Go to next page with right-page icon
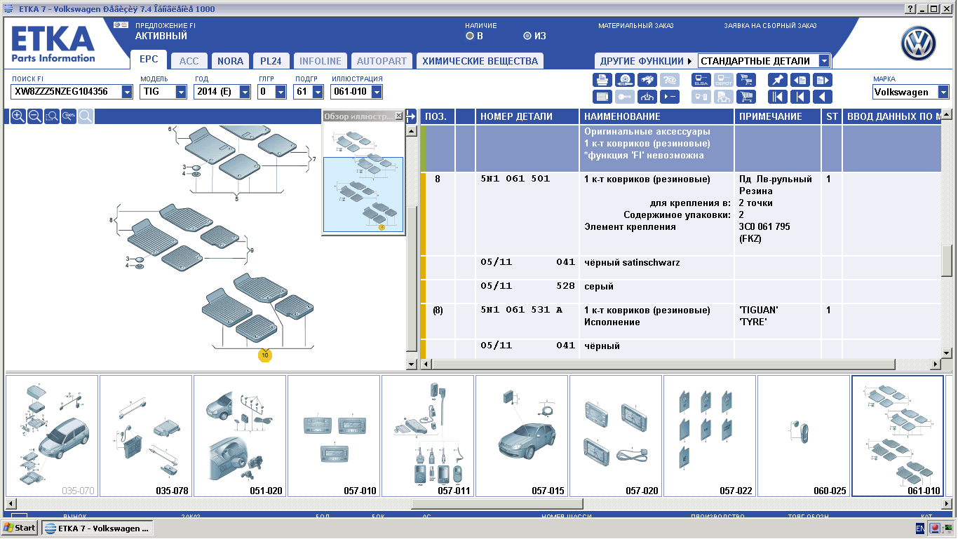958x539 pixels. (x=822, y=80)
